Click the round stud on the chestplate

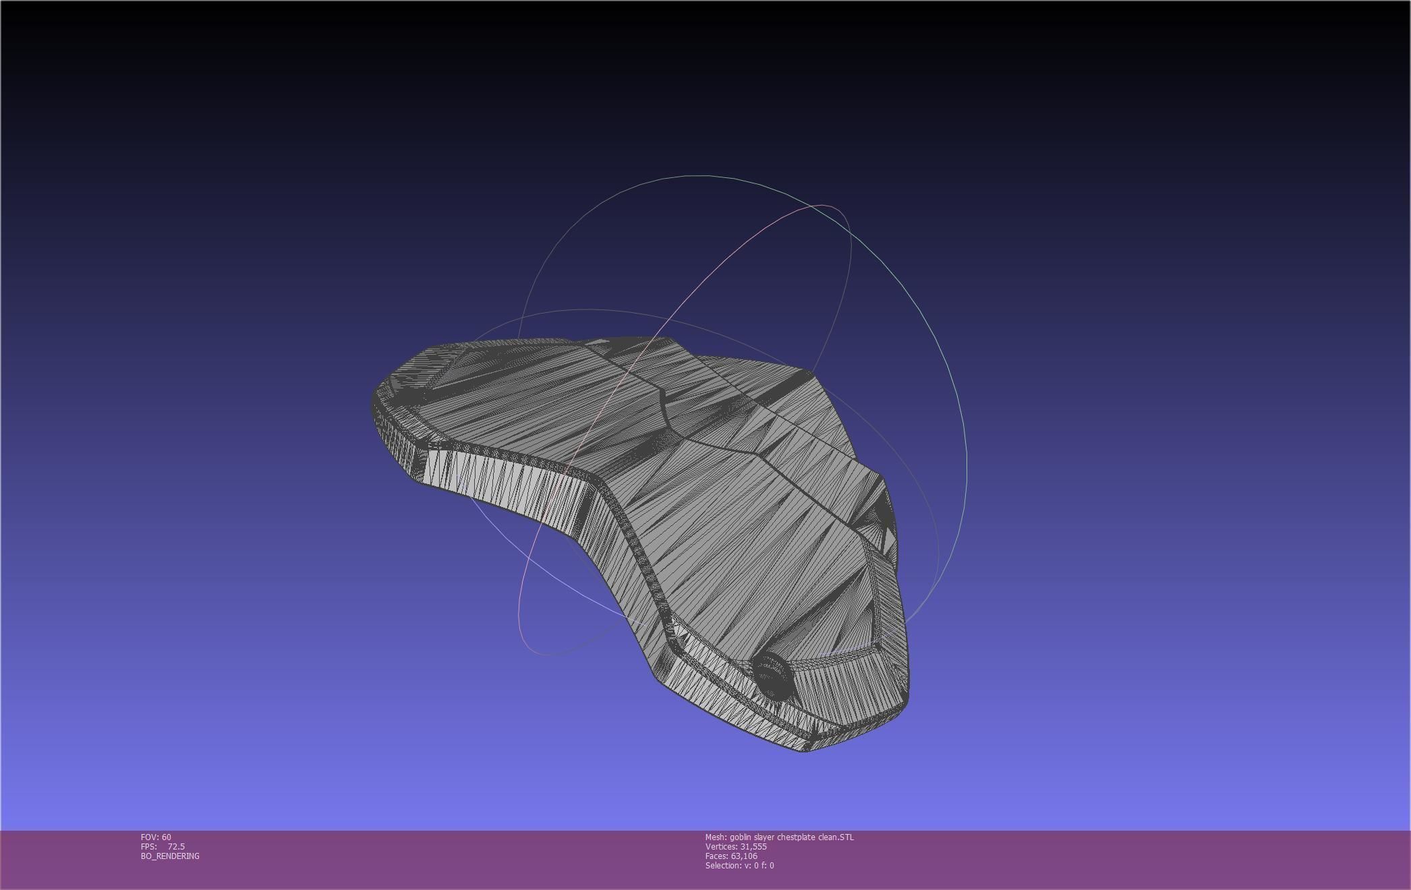coord(773,676)
